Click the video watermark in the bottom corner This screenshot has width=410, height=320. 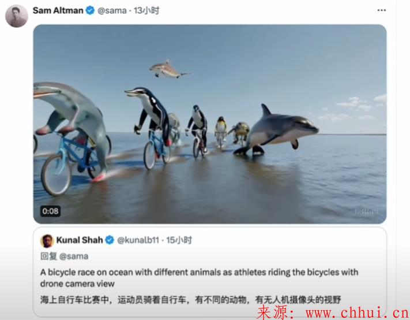[366, 211]
